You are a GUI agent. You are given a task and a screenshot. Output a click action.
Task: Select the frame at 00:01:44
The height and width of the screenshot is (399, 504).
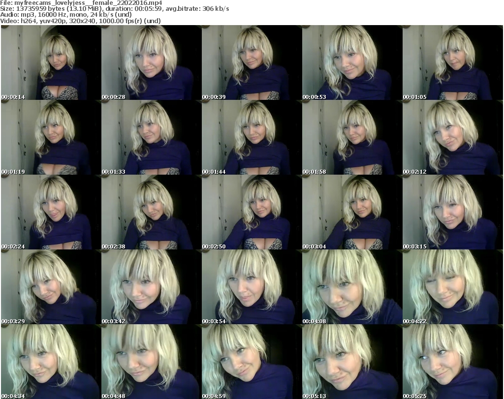coord(252,137)
